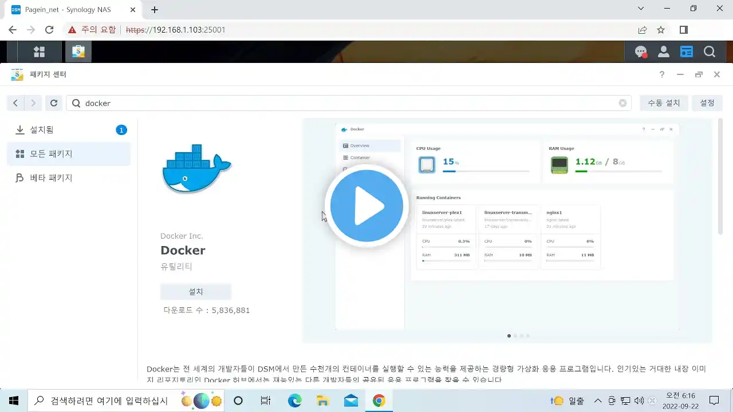Open the Mail app from taskbar
733x412 pixels.
350,401
